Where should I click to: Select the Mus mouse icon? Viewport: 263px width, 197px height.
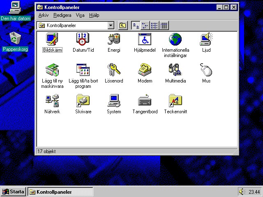[206, 70]
